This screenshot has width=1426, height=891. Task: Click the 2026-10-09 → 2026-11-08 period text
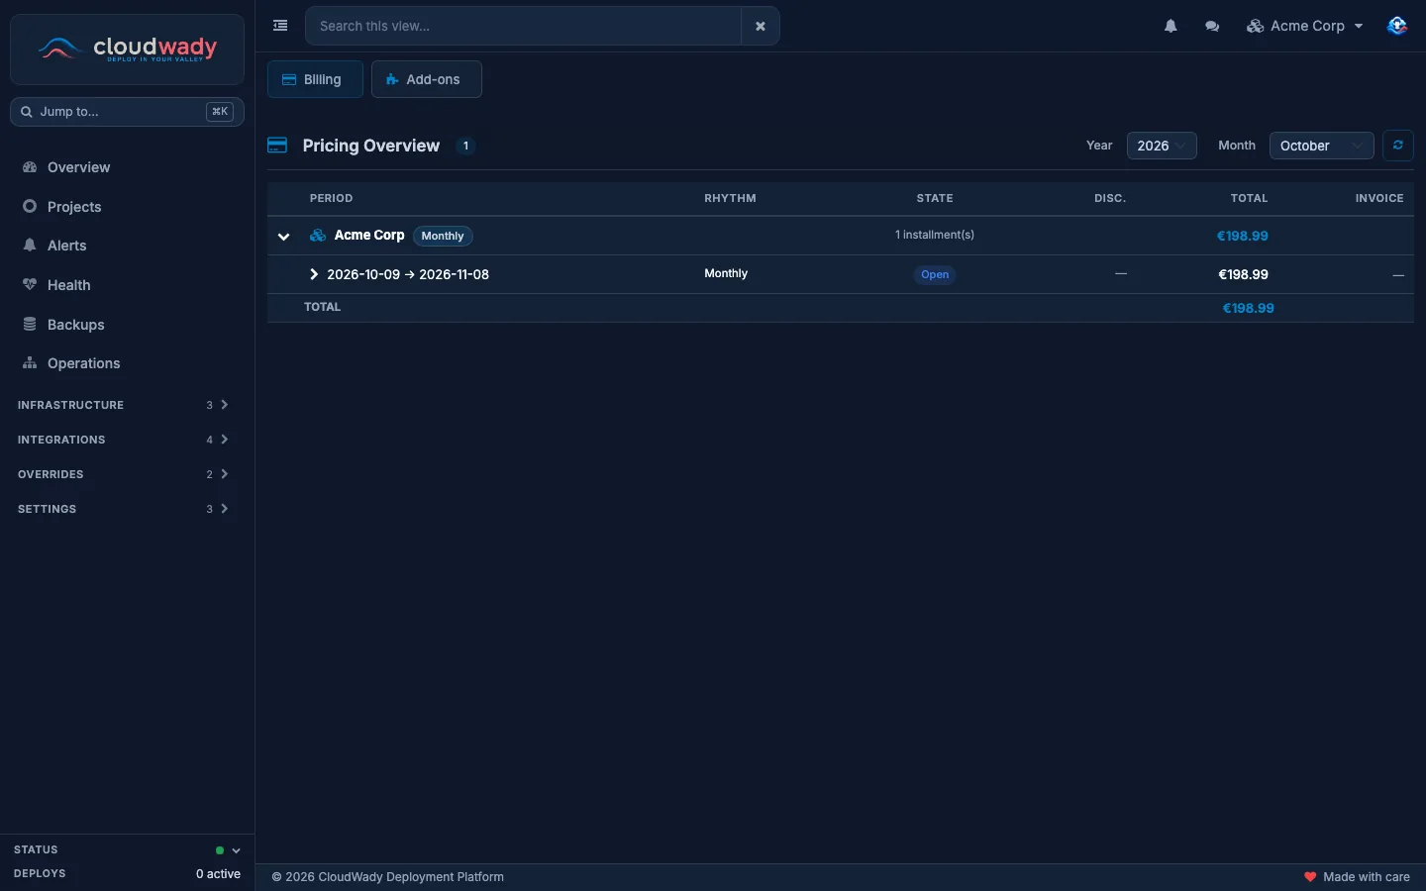[408, 274]
